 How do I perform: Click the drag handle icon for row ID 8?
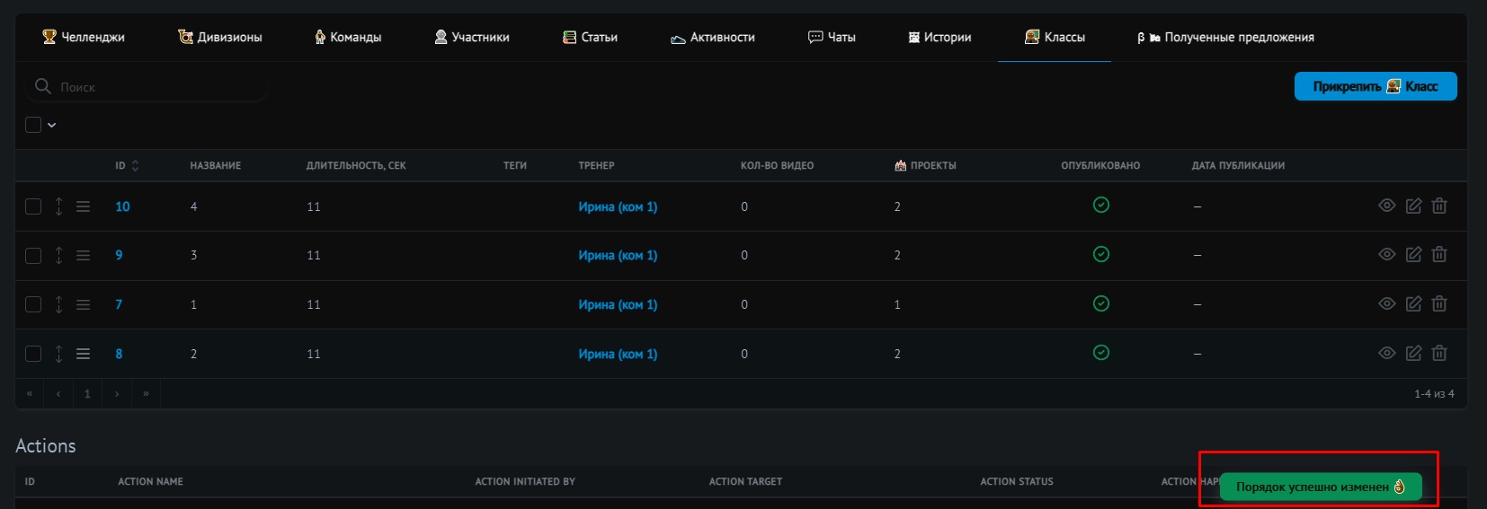click(83, 354)
